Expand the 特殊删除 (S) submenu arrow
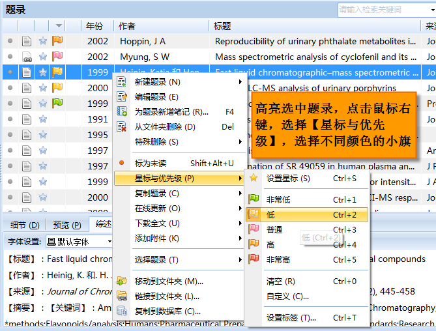The height and width of the screenshot is (331, 436). (240, 142)
